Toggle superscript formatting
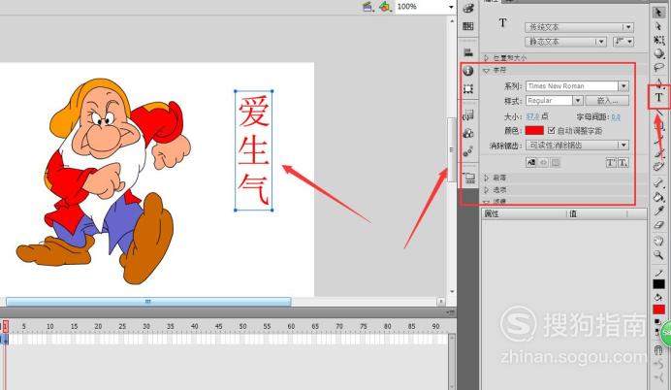Image resolution: width=671 pixels, height=390 pixels. click(x=611, y=163)
